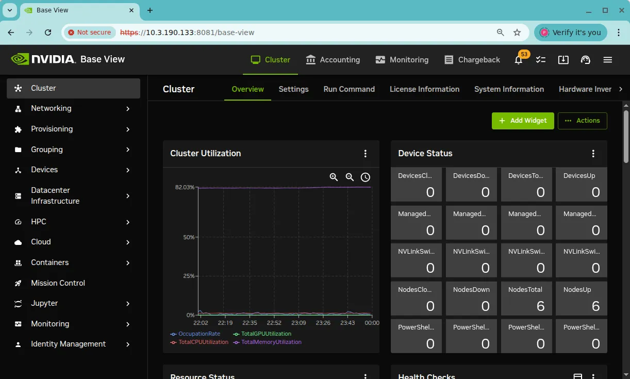
Task: Click the Mission Control rocket icon
Action: (19, 283)
